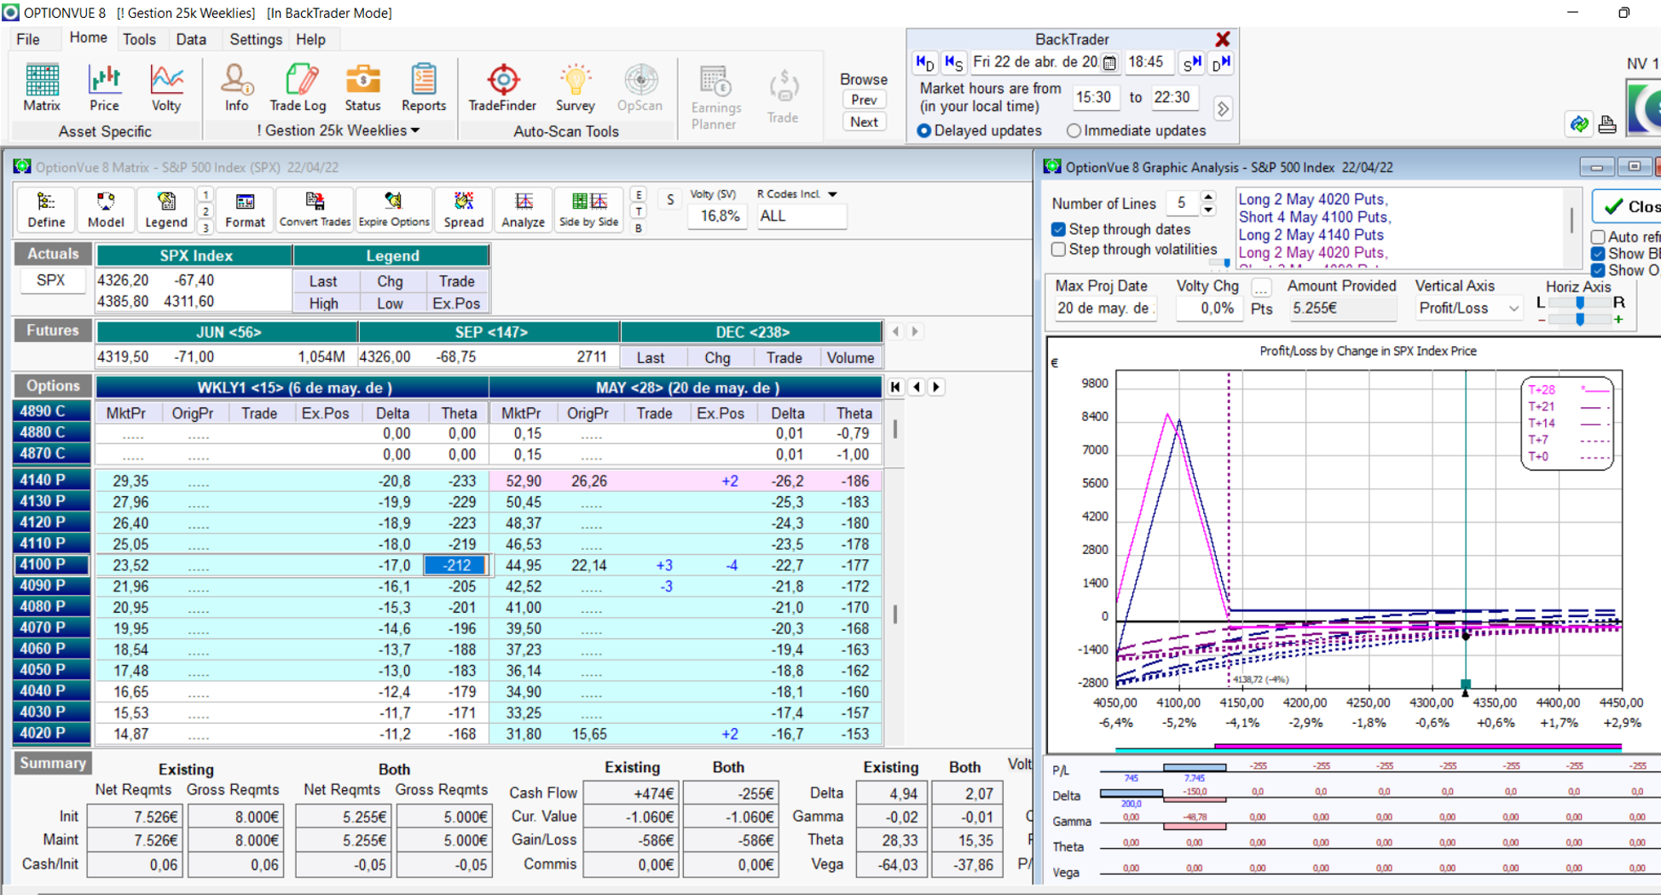Toggle the Show O checkbox

(x=1598, y=270)
